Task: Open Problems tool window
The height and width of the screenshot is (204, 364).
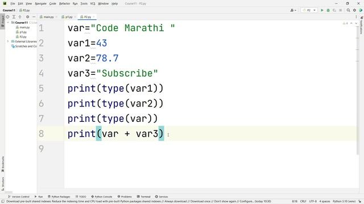Action: (125, 197)
